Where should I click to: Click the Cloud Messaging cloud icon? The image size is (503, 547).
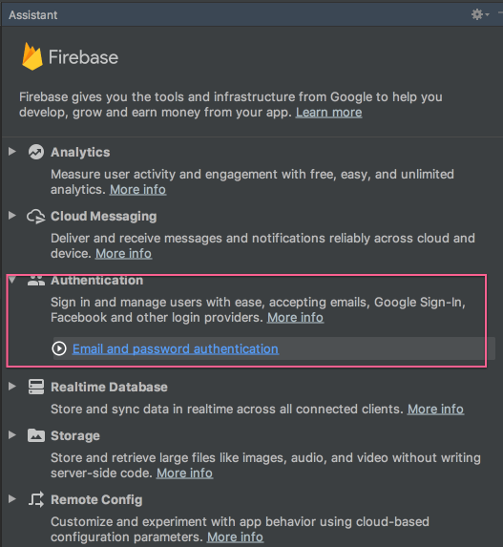tap(36, 217)
